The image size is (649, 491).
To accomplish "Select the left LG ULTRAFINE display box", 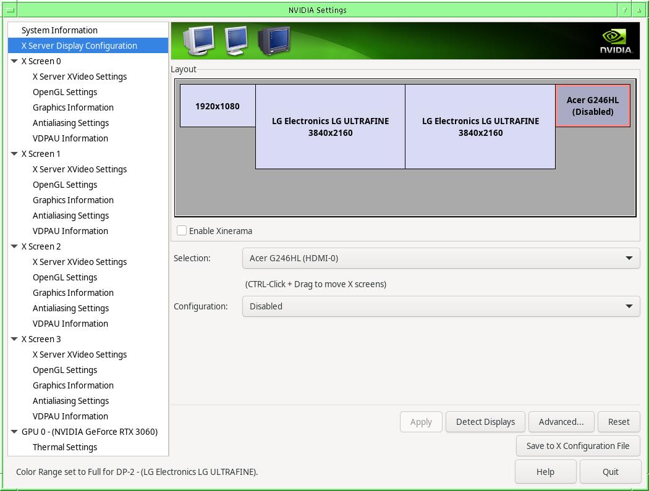I will [330, 127].
